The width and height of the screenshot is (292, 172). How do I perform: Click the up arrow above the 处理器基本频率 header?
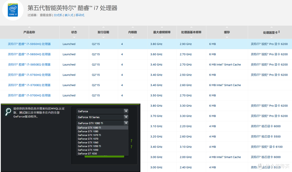(191, 27)
